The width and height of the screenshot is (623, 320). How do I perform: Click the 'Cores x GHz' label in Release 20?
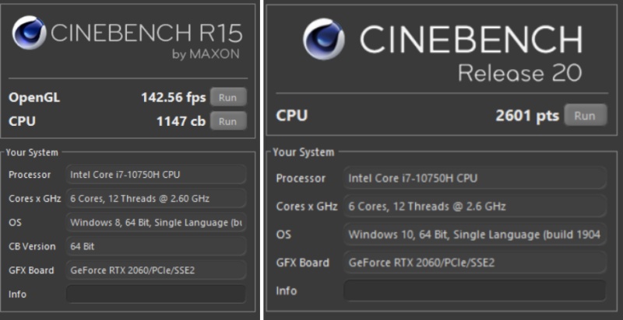307,207
